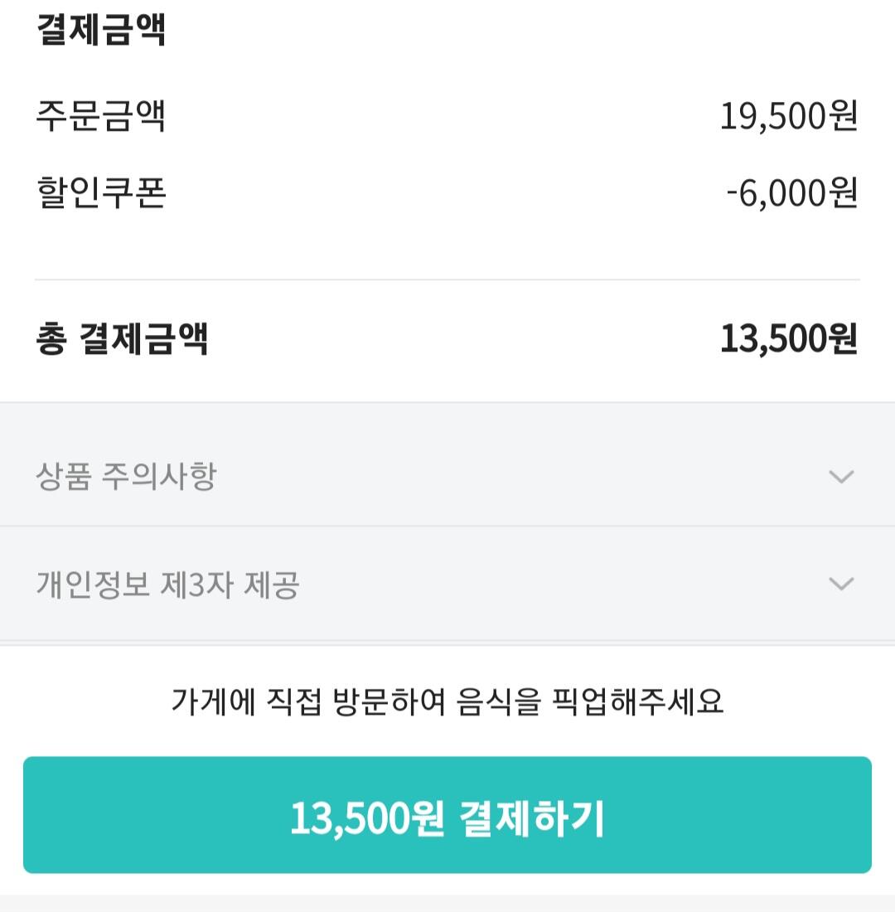
Task: Tap the 19,500원 order amount
Action: (788, 116)
